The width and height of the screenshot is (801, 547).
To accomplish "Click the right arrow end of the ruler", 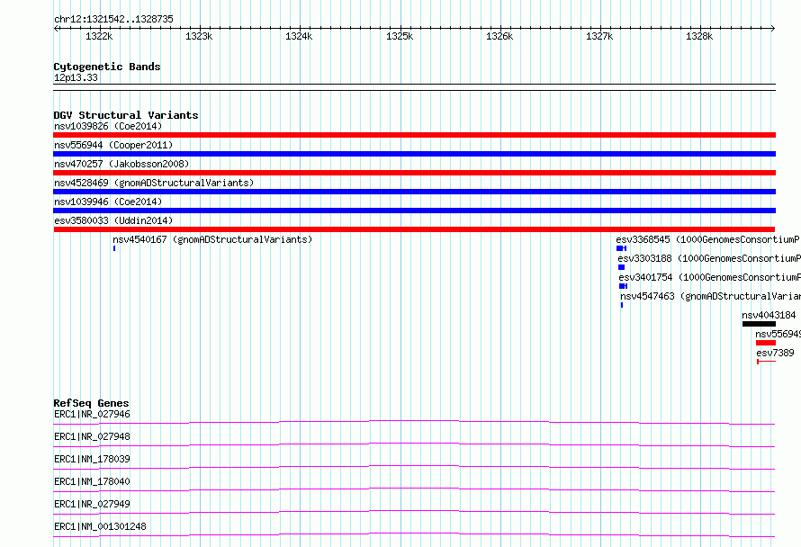I will [772, 29].
